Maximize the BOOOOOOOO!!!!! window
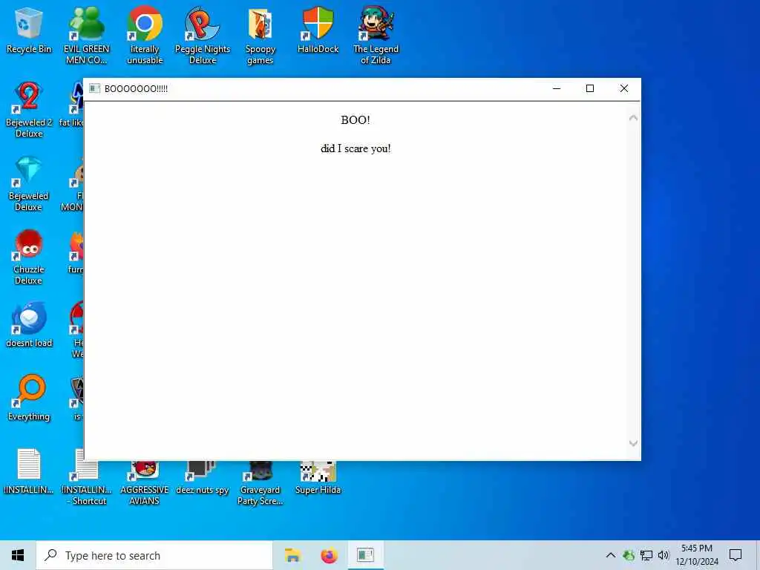The height and width of the screenshot is (570, 760). pos(590,89)
